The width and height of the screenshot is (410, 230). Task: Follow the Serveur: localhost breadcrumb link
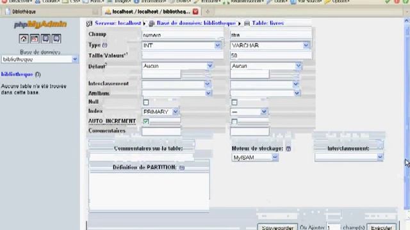pos(118,23)
